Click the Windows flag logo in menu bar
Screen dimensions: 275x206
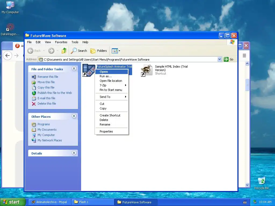coord(232,42)
